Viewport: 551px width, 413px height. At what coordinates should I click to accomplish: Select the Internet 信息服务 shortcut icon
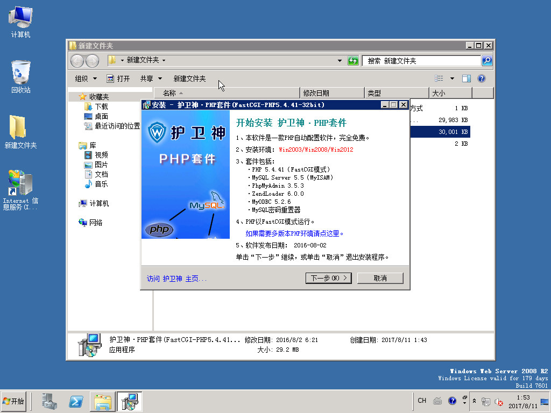[x=20, y=190]
